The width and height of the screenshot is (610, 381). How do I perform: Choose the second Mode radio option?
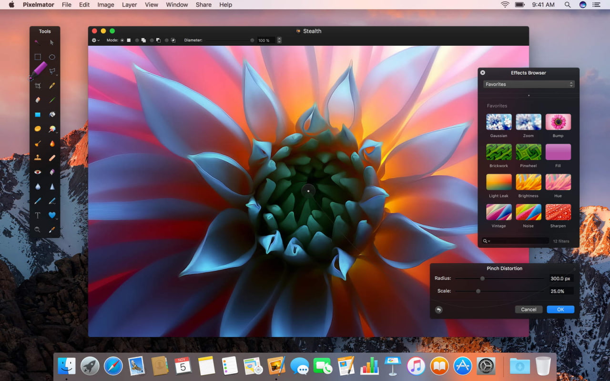pos(137,40)
